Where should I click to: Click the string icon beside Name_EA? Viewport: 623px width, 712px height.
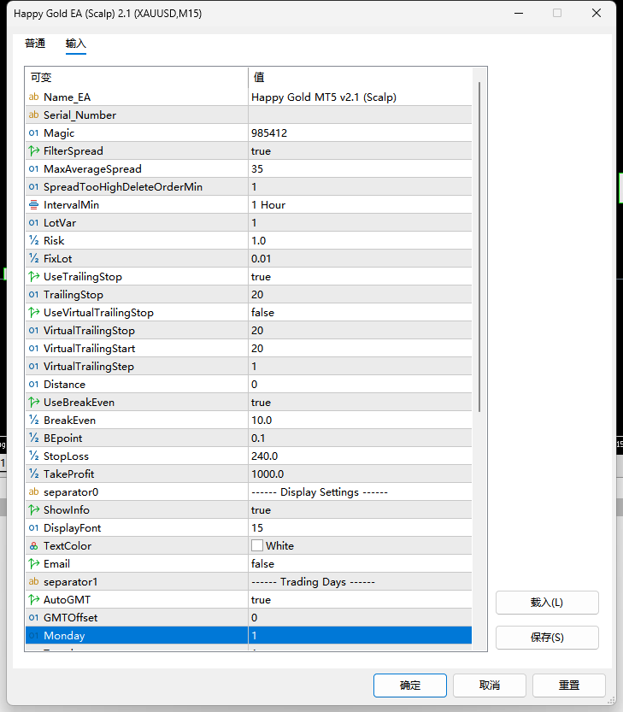[x=33, y=97]
